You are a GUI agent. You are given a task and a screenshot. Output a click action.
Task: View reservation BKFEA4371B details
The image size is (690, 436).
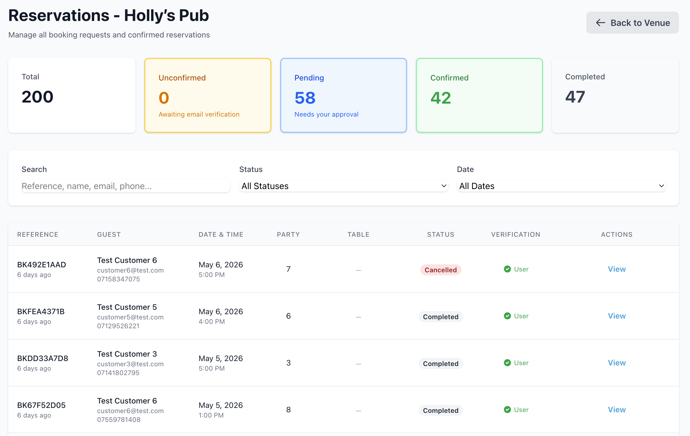pyautogui.click(x=617, y=316)
